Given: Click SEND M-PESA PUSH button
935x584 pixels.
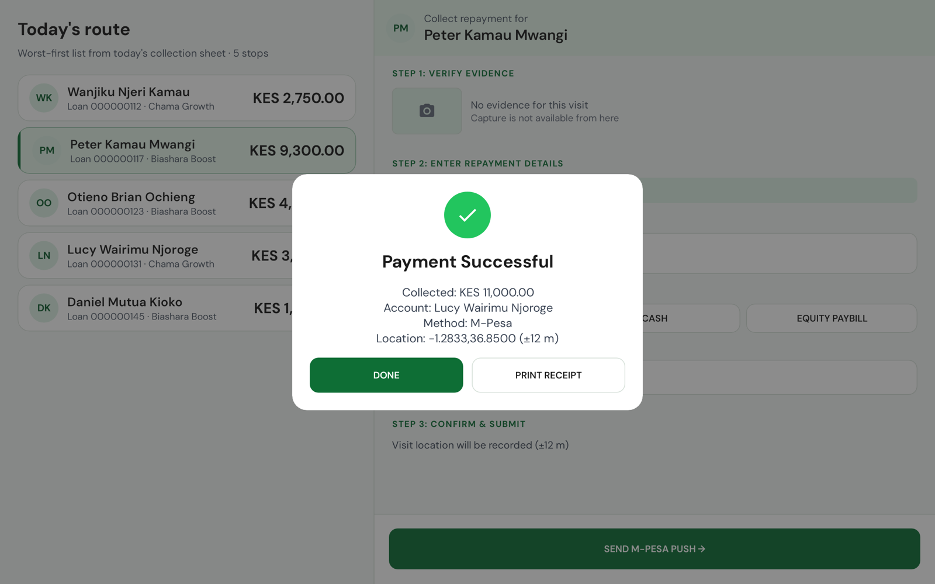Looking at the screenshot, I should point(654,549).
